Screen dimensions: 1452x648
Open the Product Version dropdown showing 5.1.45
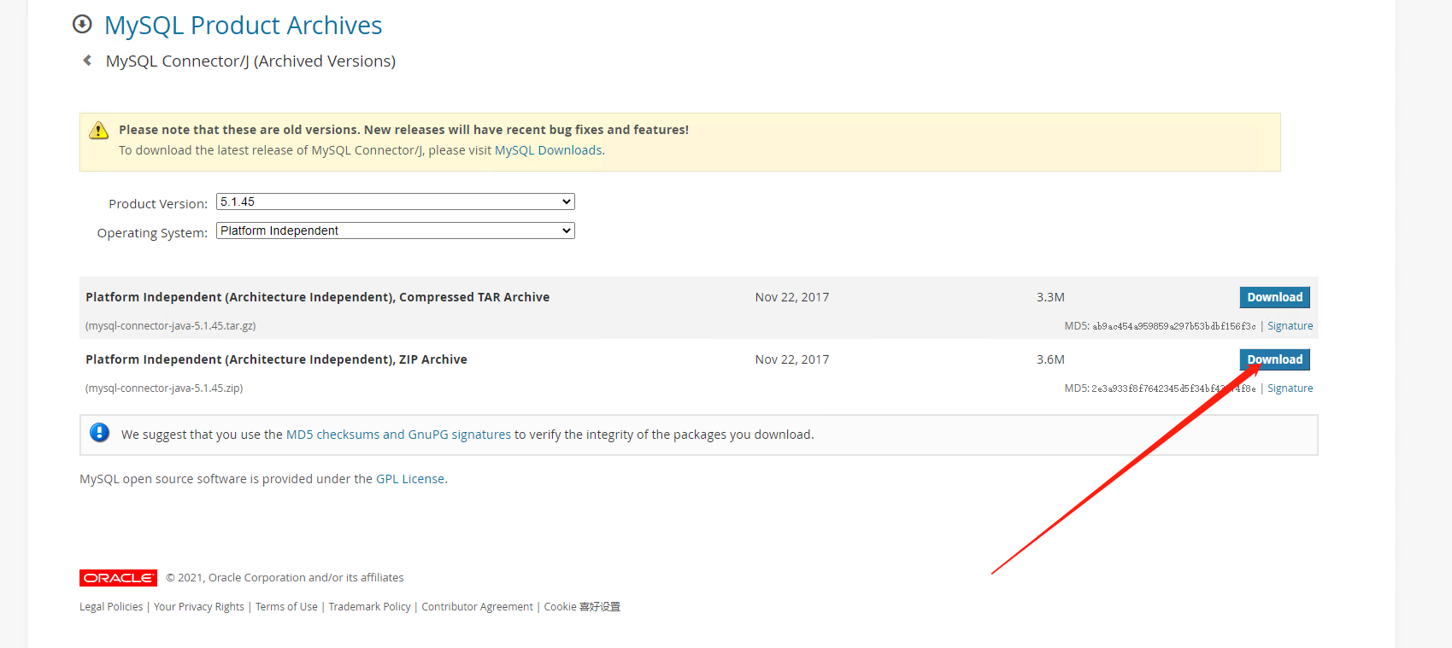point(396,201)
